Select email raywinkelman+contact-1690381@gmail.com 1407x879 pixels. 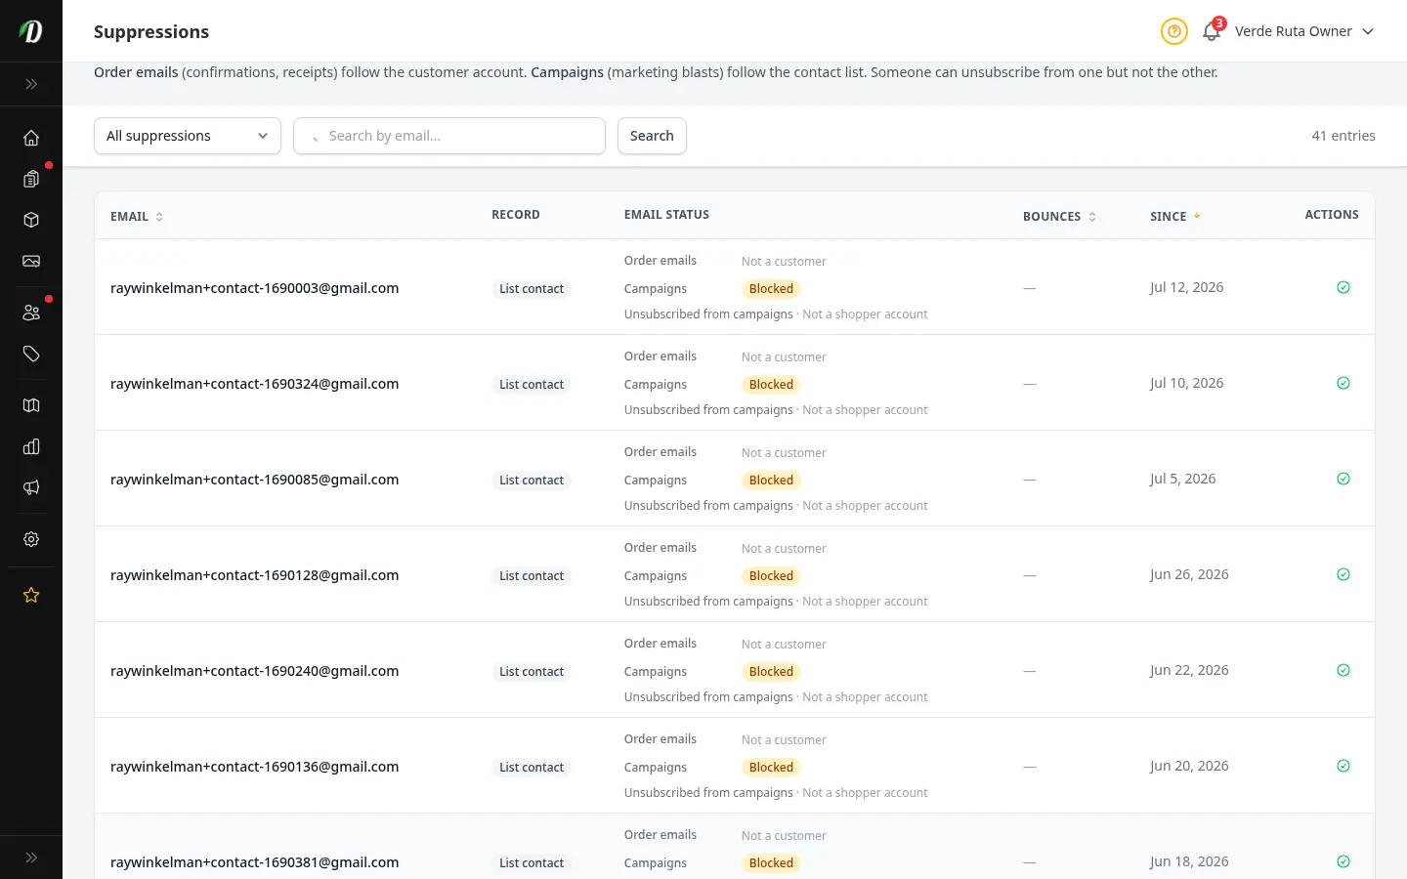pos(254,862)
